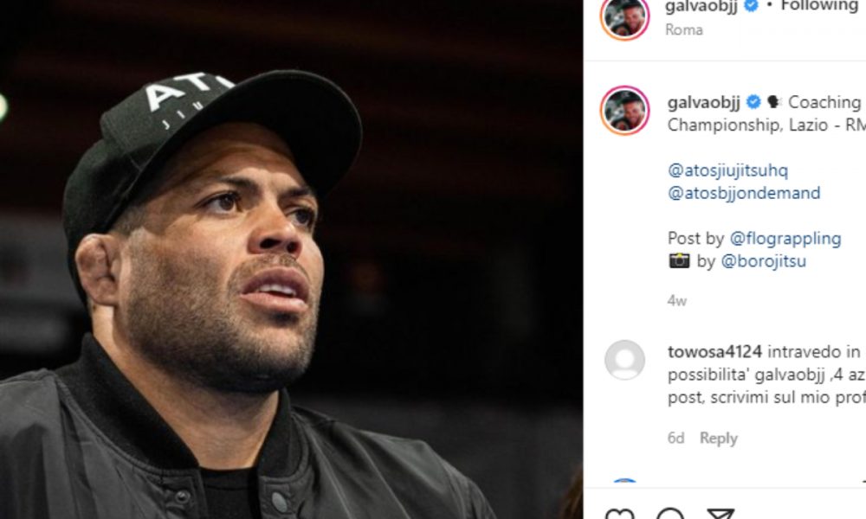The width and height of the screenshot is (866, 519).
Task: Go to the @flograppling profile
Action: [x=785, y=238]
